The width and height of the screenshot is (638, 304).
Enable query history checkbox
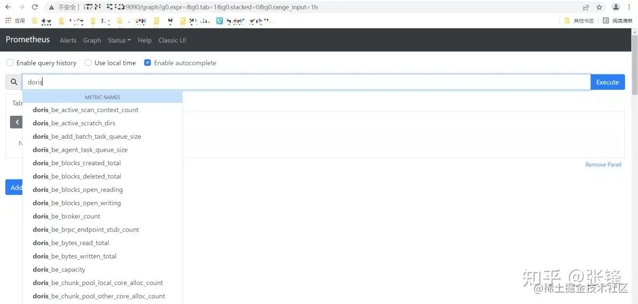(9, 63)
